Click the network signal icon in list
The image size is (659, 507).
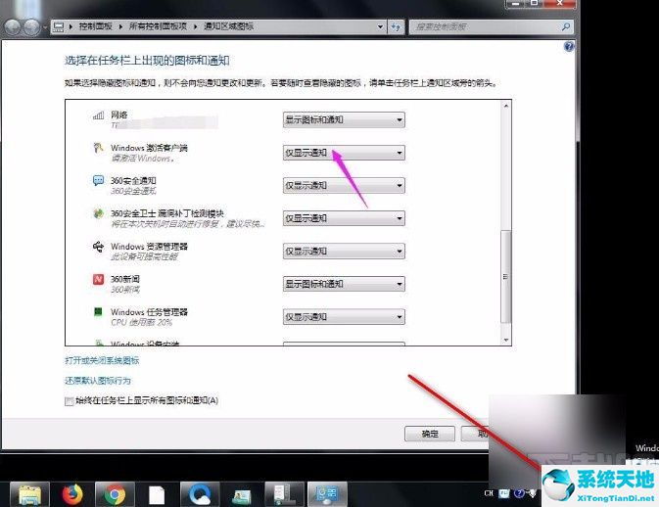(98, 115)
